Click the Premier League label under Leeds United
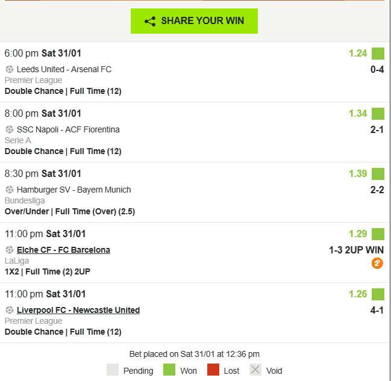 [33, 80]
